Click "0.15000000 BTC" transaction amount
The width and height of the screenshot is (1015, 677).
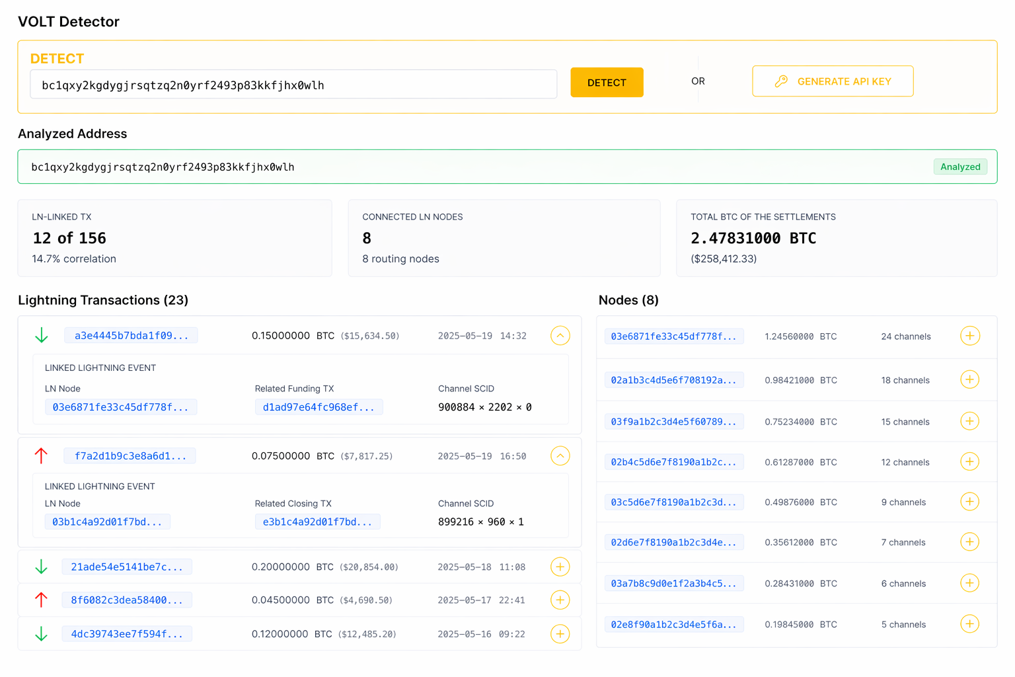pyautogui.click(x=293, y=336)
